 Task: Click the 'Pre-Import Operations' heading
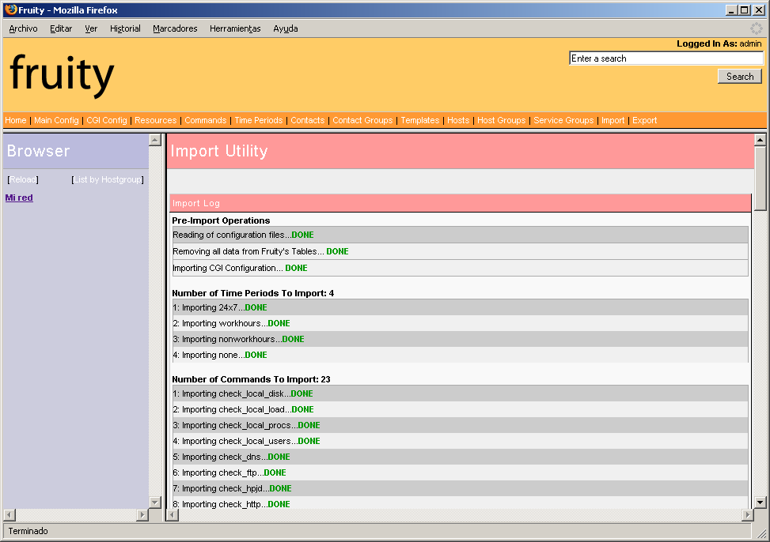221,220
